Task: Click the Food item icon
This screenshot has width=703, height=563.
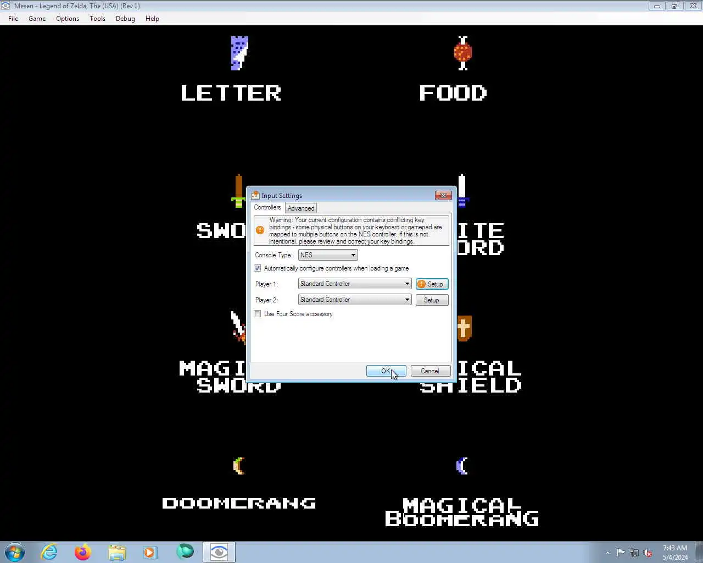Action: click(x=463, y=53)
